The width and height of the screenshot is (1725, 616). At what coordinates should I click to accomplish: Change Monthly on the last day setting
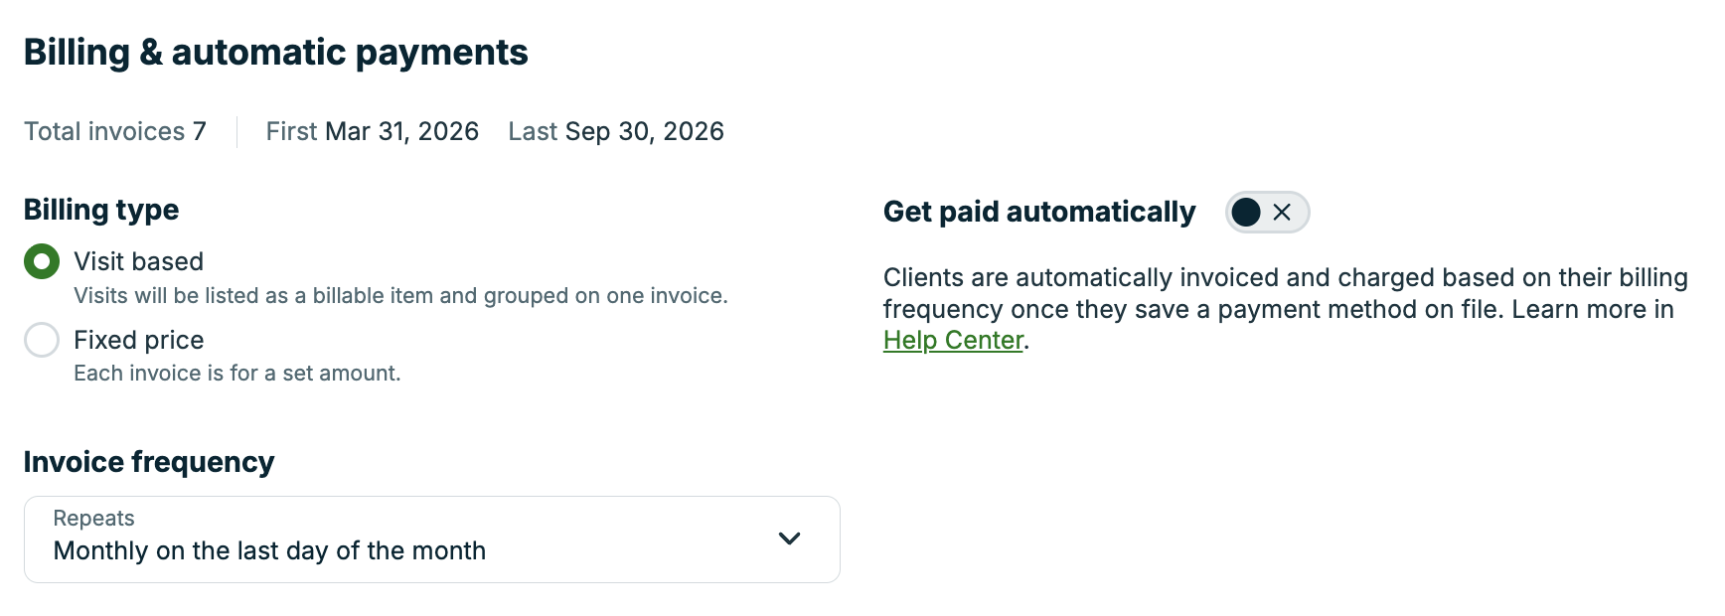(432, 549)
